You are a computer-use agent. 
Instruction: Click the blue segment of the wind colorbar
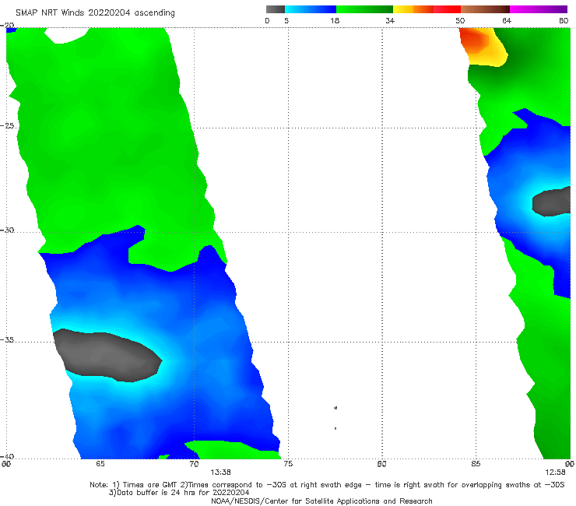[311, 9]
